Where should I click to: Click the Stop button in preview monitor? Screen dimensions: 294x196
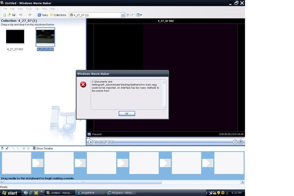96,142
